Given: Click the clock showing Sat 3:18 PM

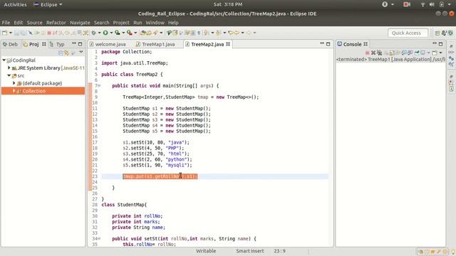Looking at the screenshot, I should 228,4.
